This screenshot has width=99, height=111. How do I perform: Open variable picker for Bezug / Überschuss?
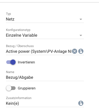[81, 51]
